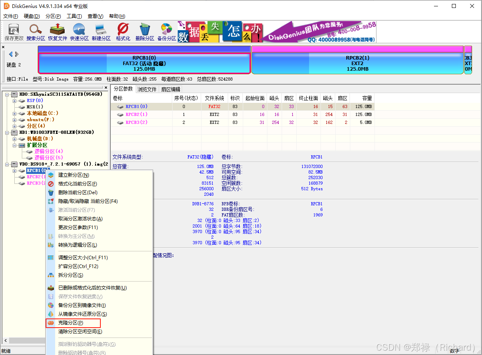Select the RPCB3(2) row in partition table
Screen dimensions: 482x355
click(242, 122)
